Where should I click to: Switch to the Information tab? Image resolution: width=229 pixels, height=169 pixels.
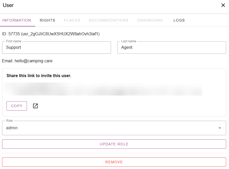[x=17, y=20]
